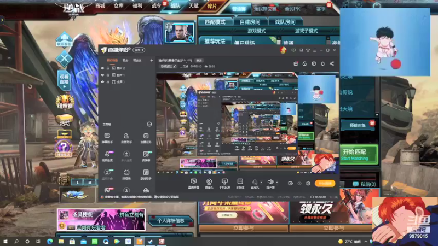Viewport: 438px width, 246px height.
Task: Open the gift box icon in stream header
Action: pos(296,63)
